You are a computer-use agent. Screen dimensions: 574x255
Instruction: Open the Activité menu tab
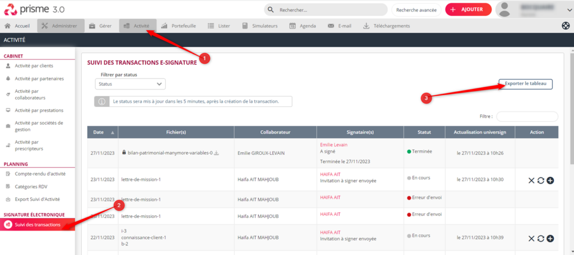click(x=137, y=26)
